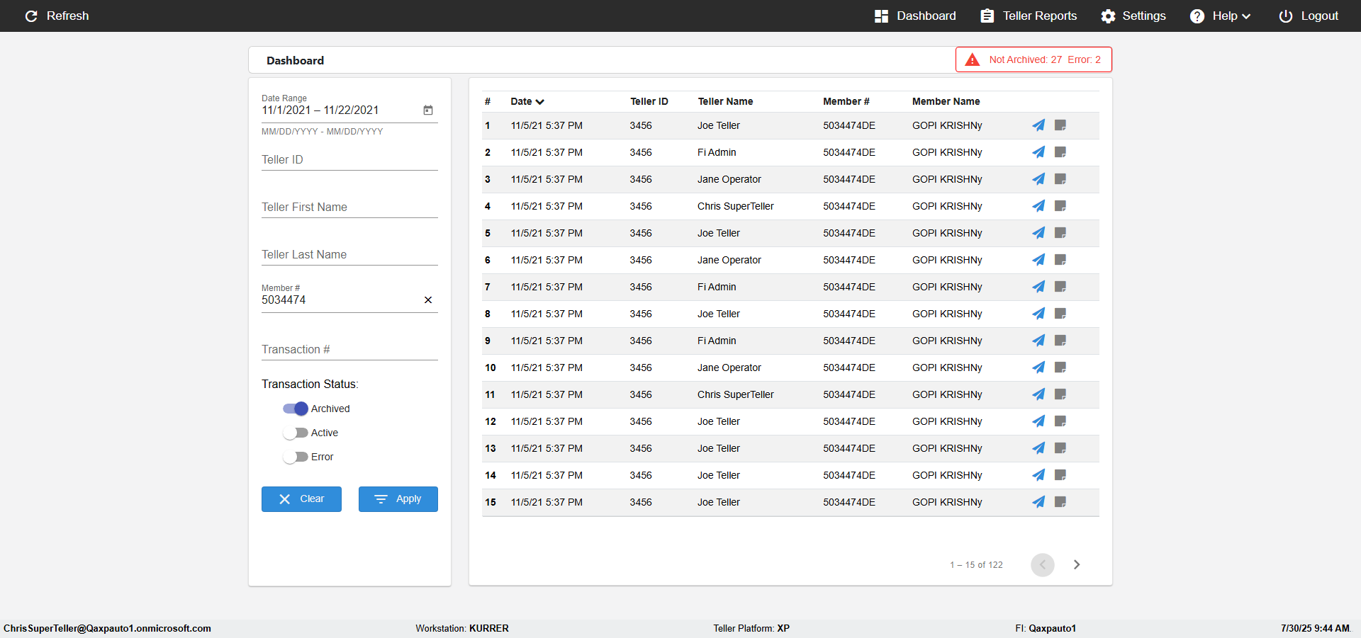Click the Member # column header
This screenshot has height=638, width=1361.
tap(846, 101)
